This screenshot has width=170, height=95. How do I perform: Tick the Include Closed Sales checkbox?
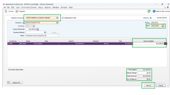pyautogui.click(x=9, y=70)
